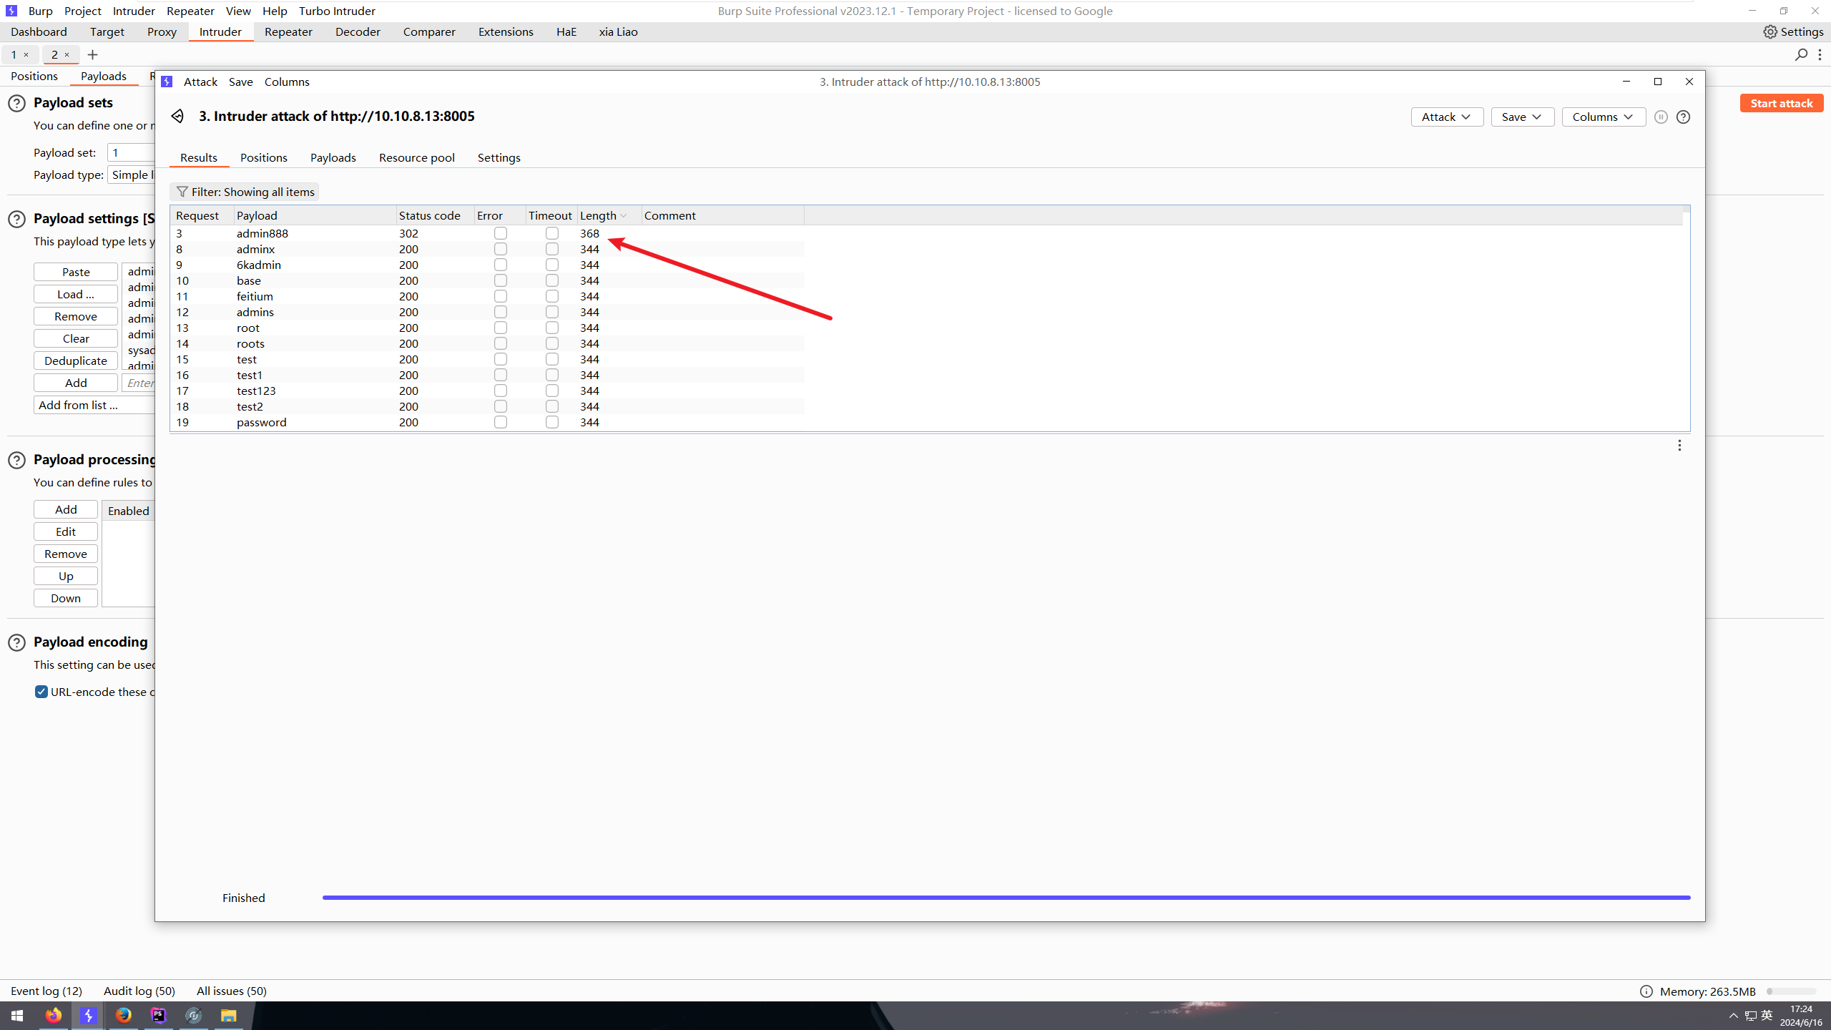Open the results panel three-dot menu
The image size is (1831, 1030).
[x=1679, y=445]
